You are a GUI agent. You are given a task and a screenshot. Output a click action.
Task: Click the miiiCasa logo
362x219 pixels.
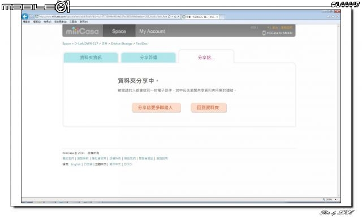82,31
